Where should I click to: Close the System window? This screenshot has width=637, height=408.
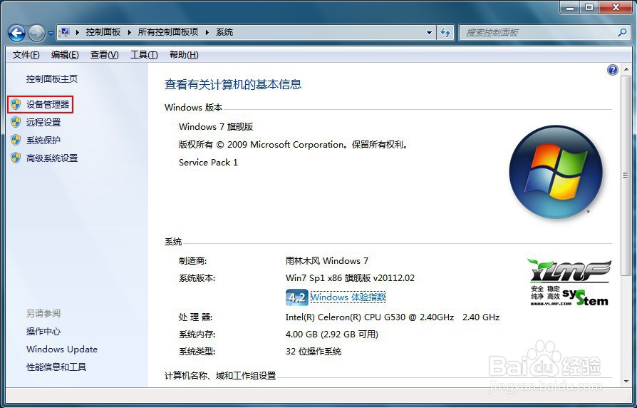[x=616, y=7]
